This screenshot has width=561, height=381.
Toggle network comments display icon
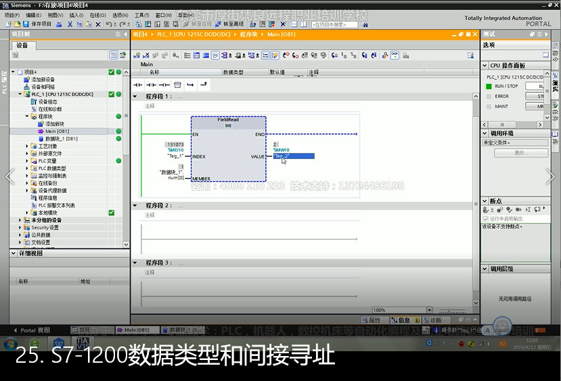tap(265, 55)
